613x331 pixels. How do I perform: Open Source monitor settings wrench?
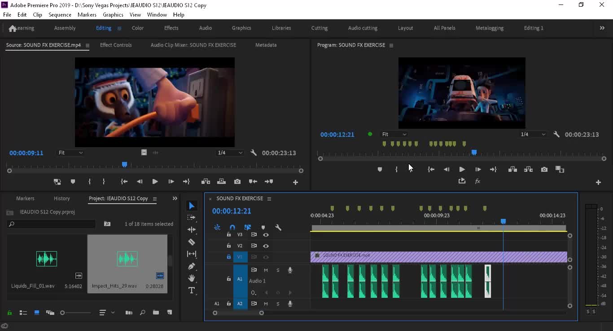point(254,153)
